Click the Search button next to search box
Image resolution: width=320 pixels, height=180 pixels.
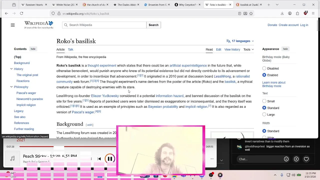[x=153, y=25]
